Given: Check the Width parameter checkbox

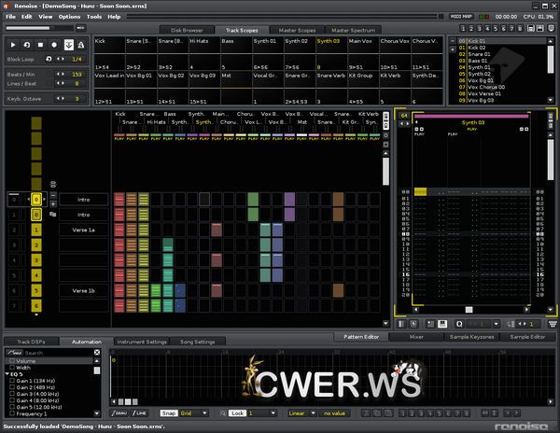Looking at the screenshot, I should click(x=11, y=367).
